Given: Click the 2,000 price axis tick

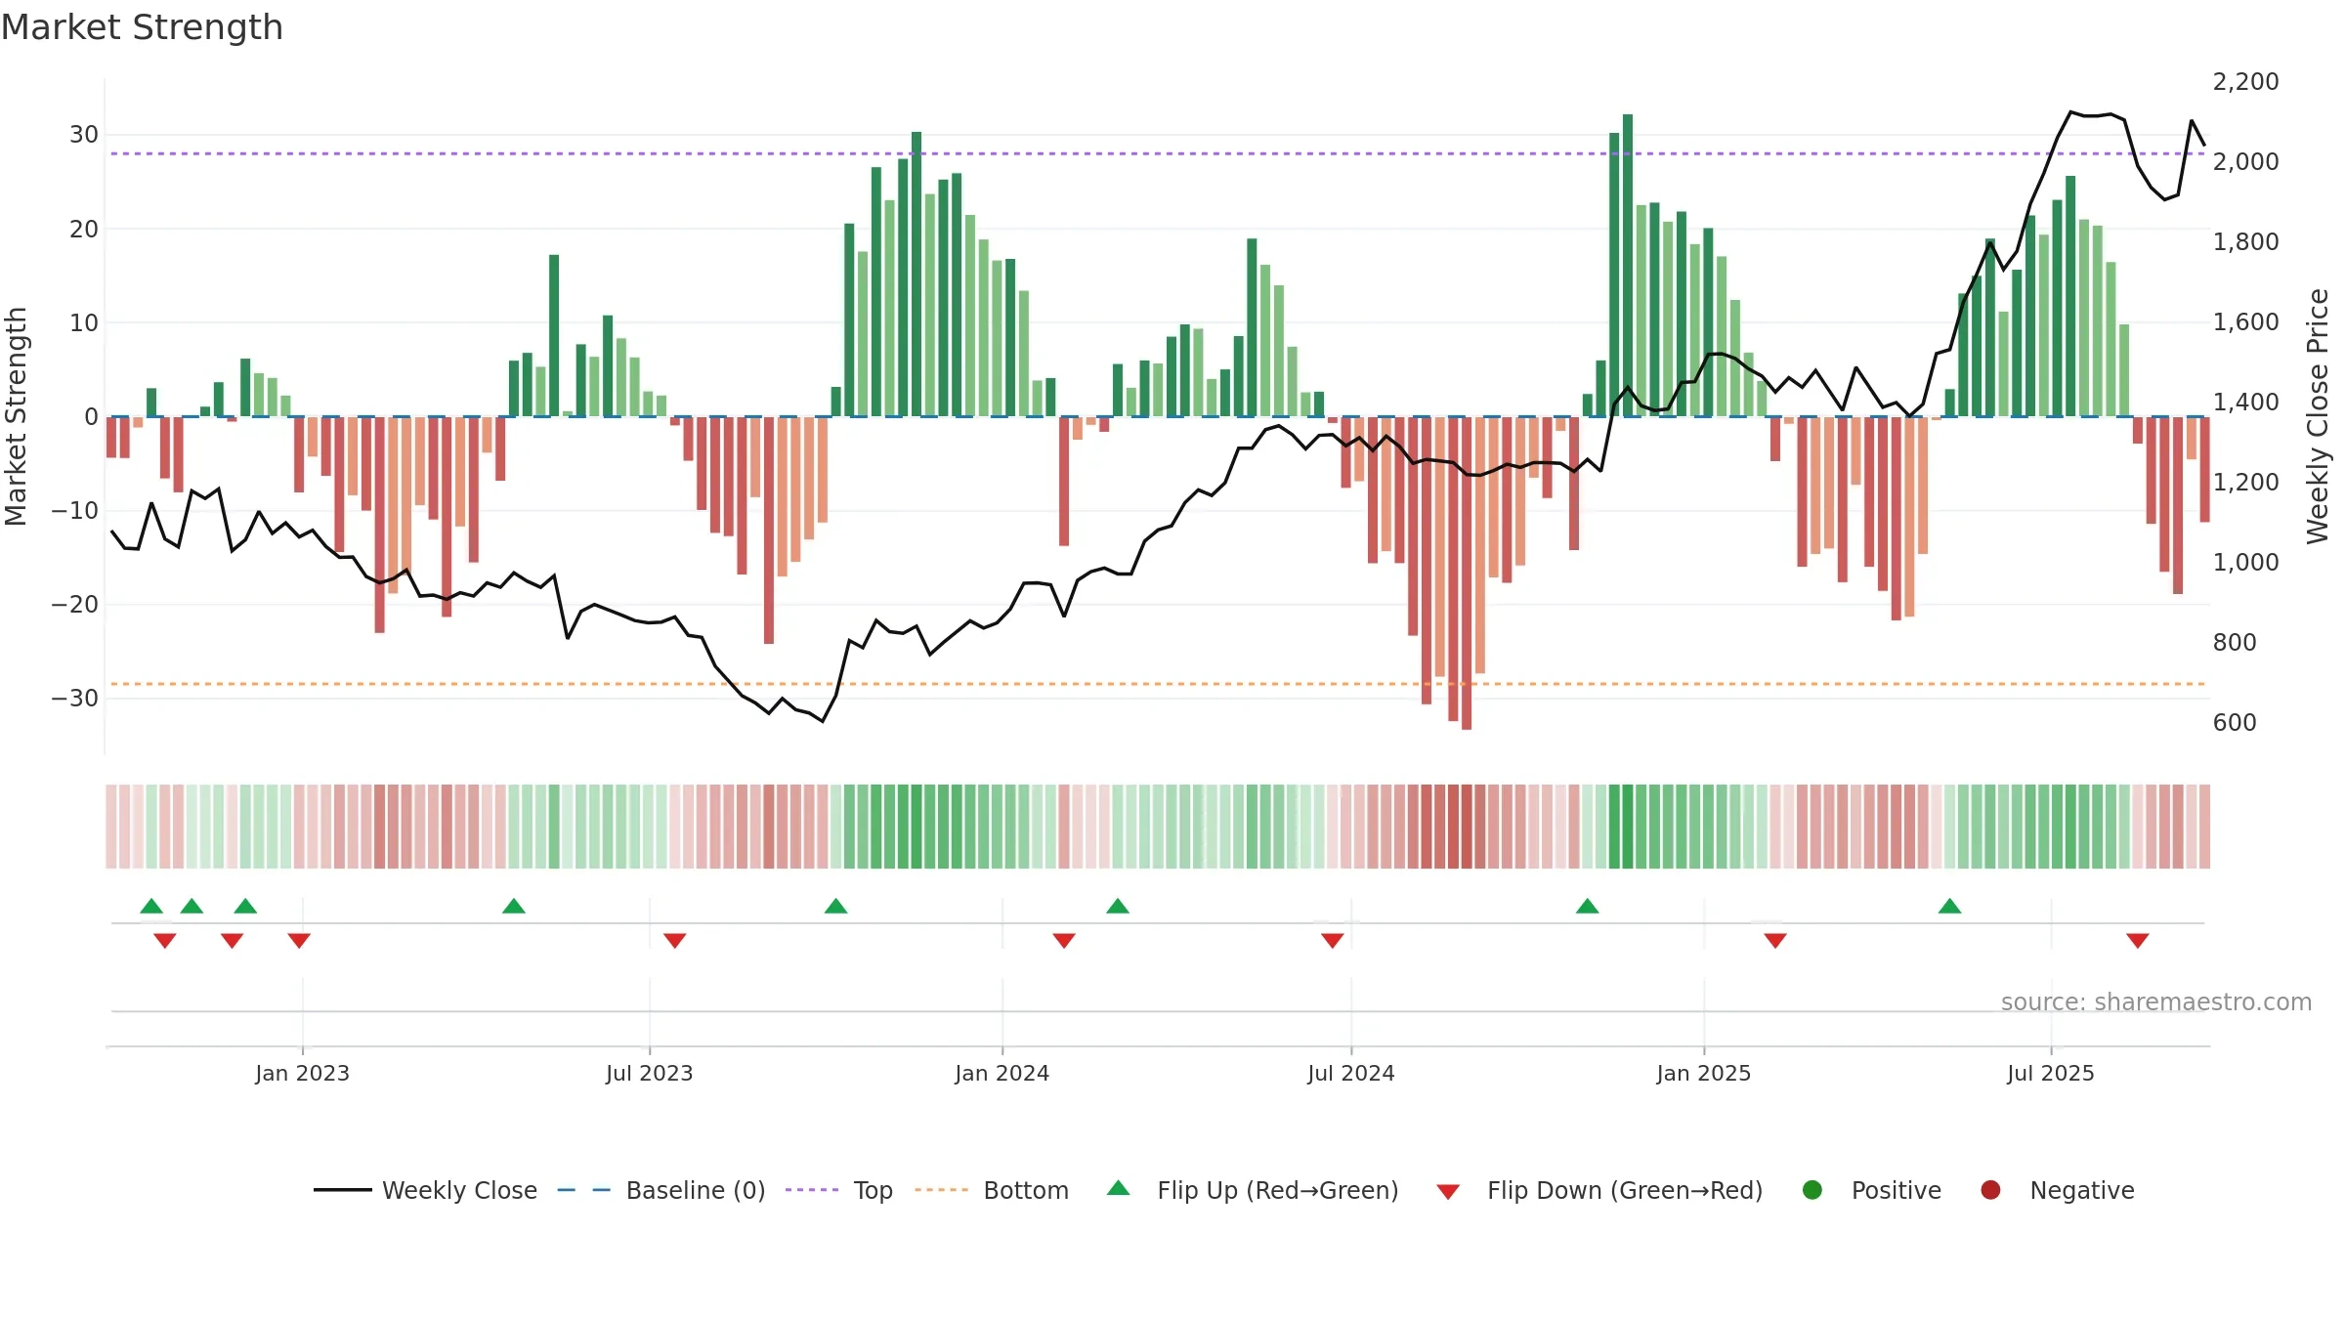Looking at the screenshot, I should [x=2246, y=162].
